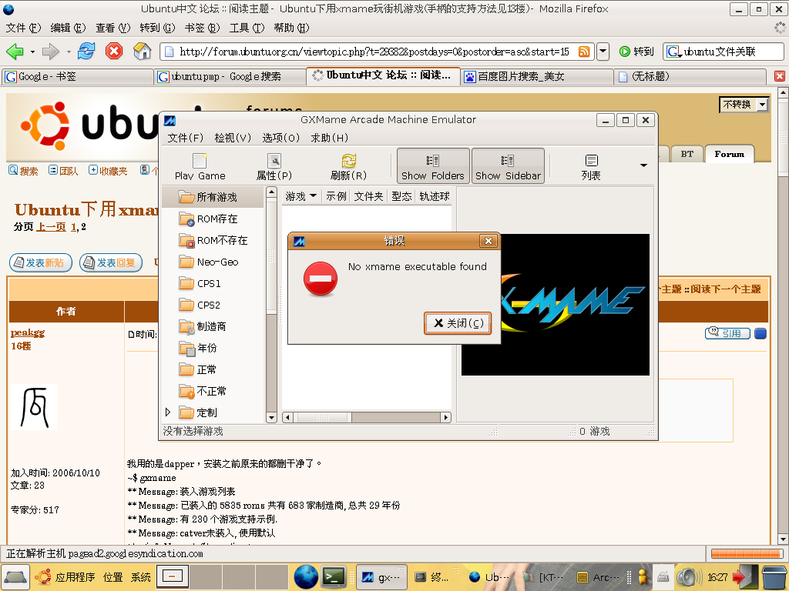Close the current Firefox tab with red X

pyautogui.click(x=780, y=76)
